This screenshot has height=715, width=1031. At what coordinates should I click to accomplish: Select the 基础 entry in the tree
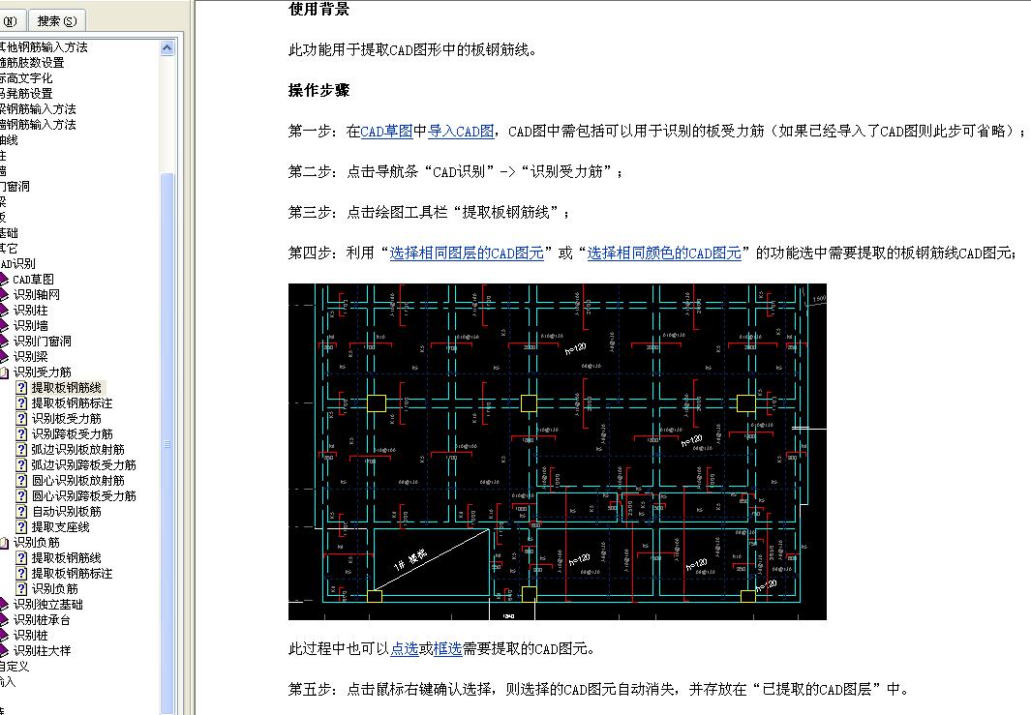click(9, 233)
